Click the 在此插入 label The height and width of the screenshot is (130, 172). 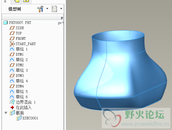pyautogui.click(x=24, y=107)
